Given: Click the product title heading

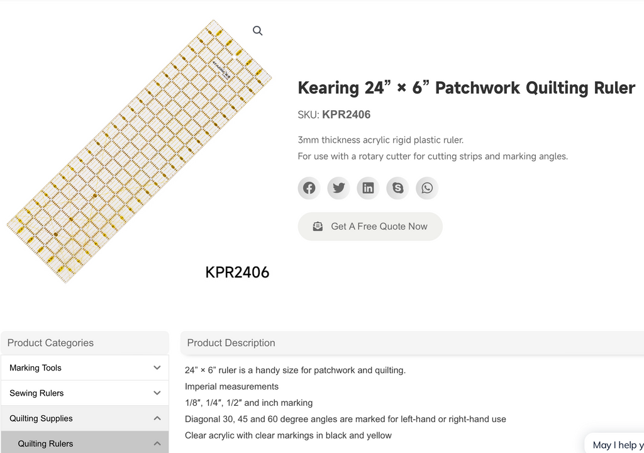Looking at the screenshot, I should tap(466, 87).
